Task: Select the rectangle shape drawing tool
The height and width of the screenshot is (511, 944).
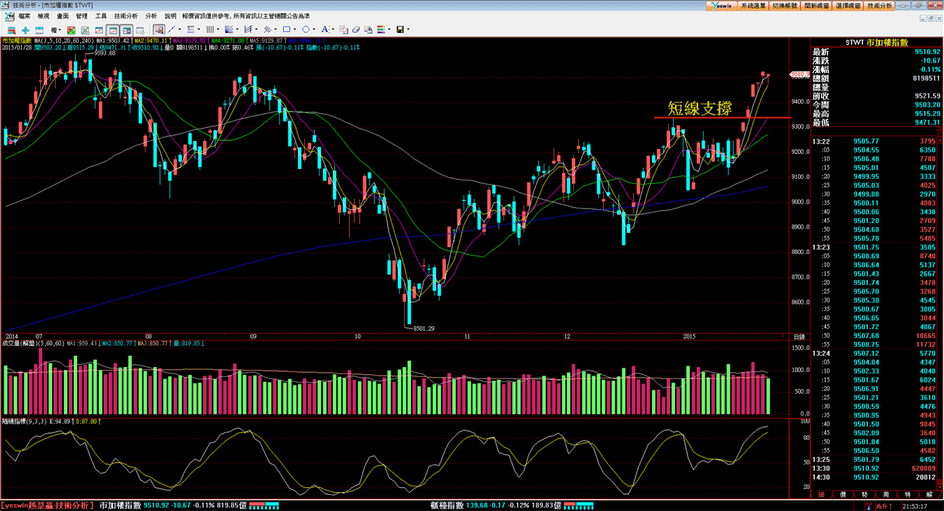Action: coord(287,29)
